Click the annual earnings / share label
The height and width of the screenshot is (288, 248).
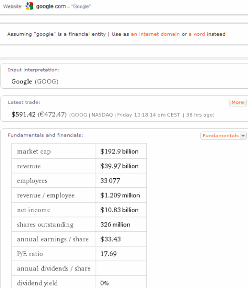[53, 239]
